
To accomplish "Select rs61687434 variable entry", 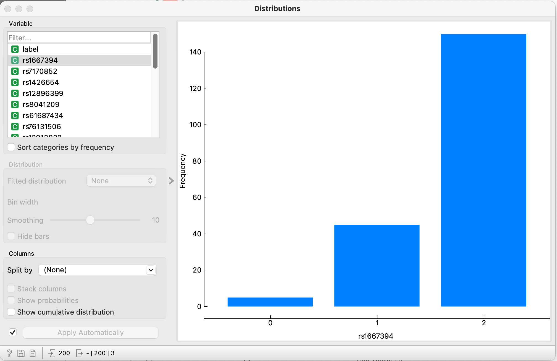I will [x=43, y=116].
